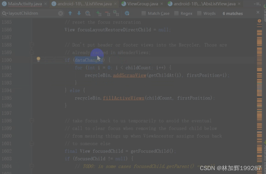
Task: Click the file warning indicator icon
Action: (259, 21)
